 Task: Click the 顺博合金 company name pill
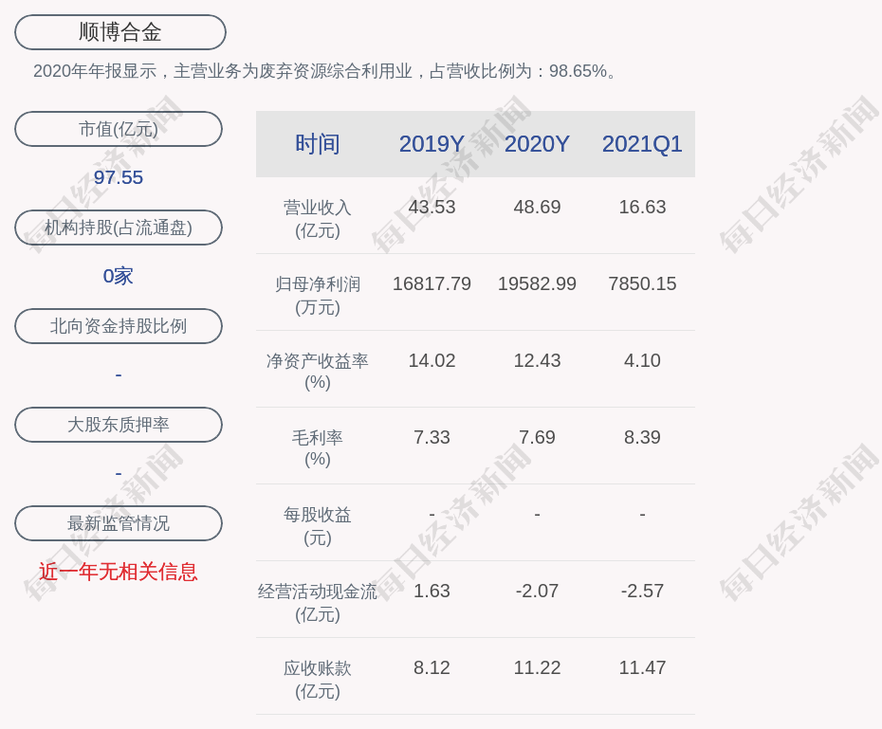[x=119, y=32]
